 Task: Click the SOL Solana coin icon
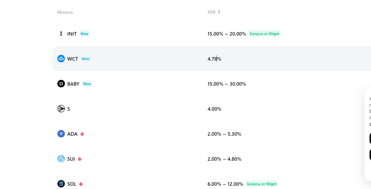[61, 184]
